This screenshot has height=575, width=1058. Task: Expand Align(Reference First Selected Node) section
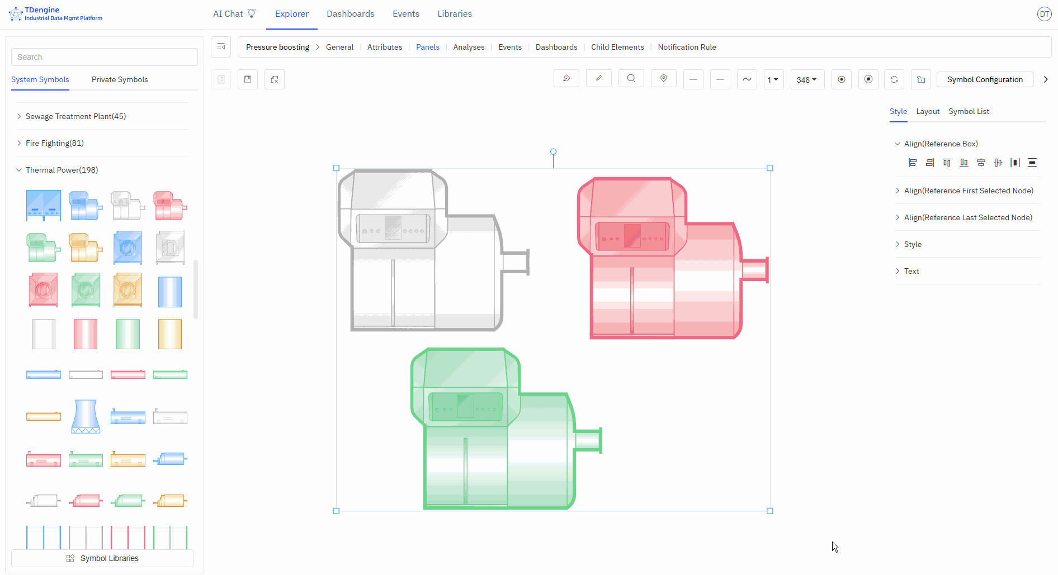click(968, 191)
